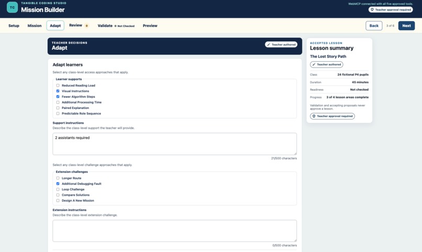Enable Predictable Role Sequence
The width and height of the screenshot is (422, 252).
click(x=58, y=113)
